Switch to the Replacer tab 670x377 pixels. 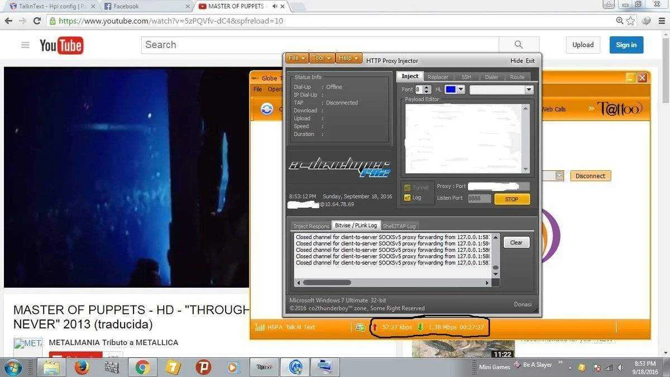pos(438,77)
